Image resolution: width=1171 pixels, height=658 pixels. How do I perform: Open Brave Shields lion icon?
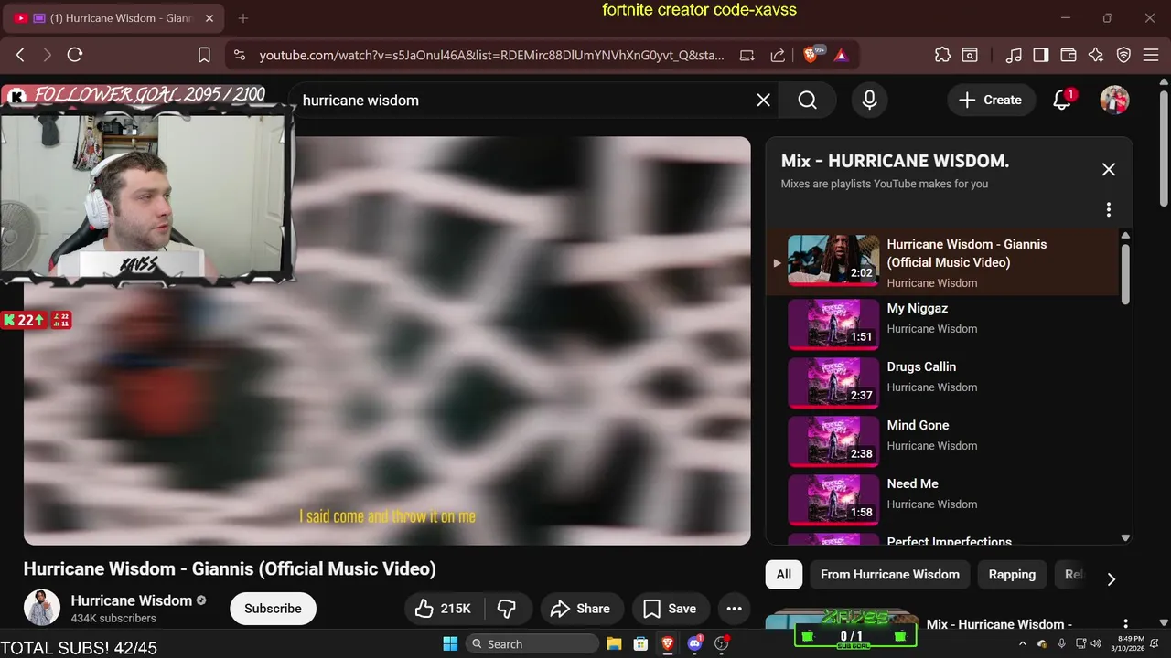(x=812, y=55)
